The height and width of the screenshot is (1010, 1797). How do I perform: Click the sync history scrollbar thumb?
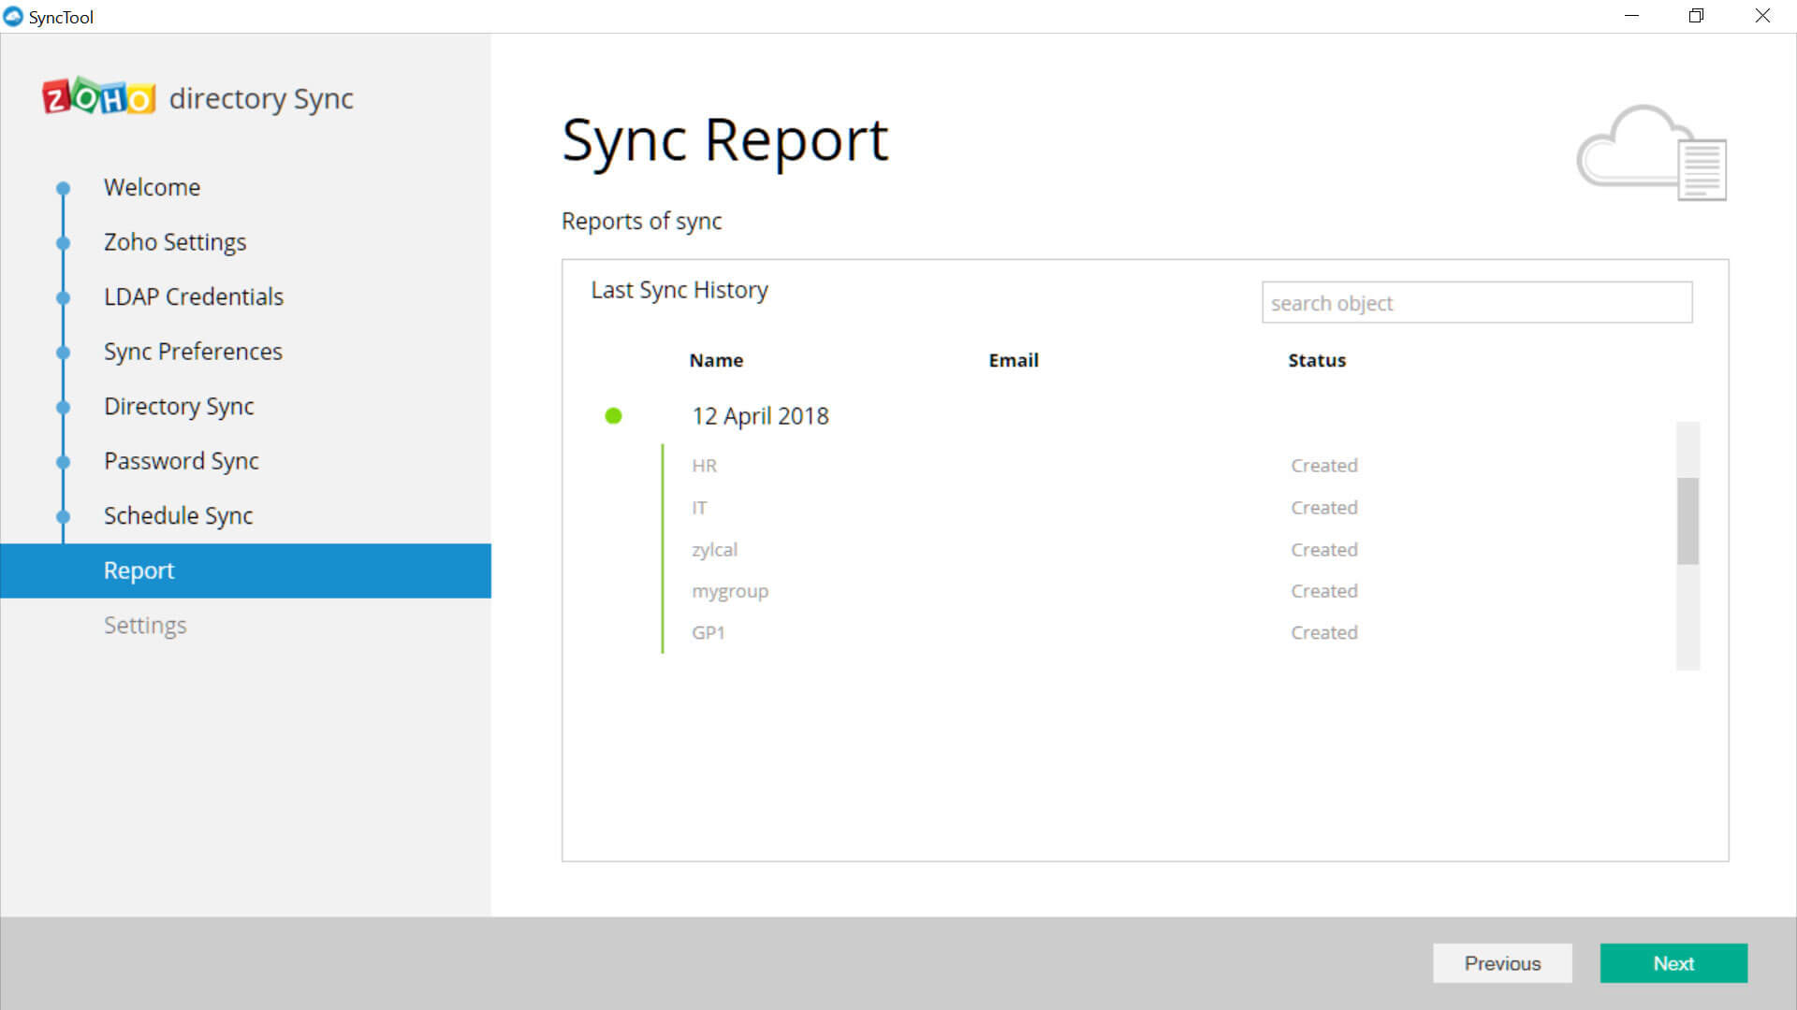1687,521
